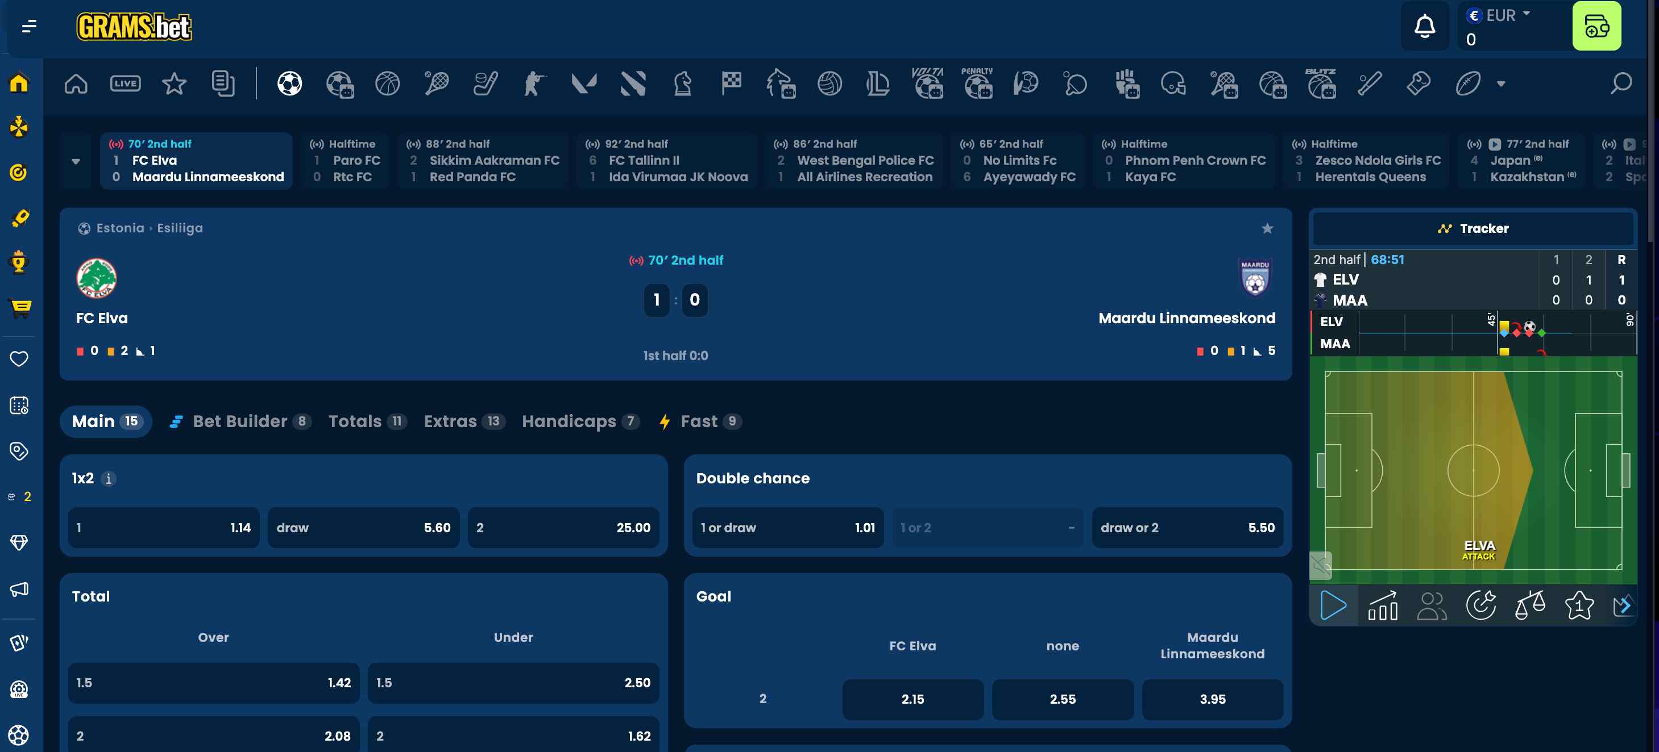1659x752 pixels.
Task: Select the Volta football icon
Action: (x=928, y=83)
